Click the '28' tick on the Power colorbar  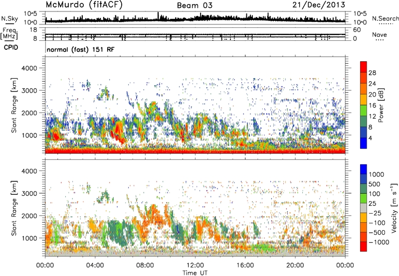pos(372,73)
